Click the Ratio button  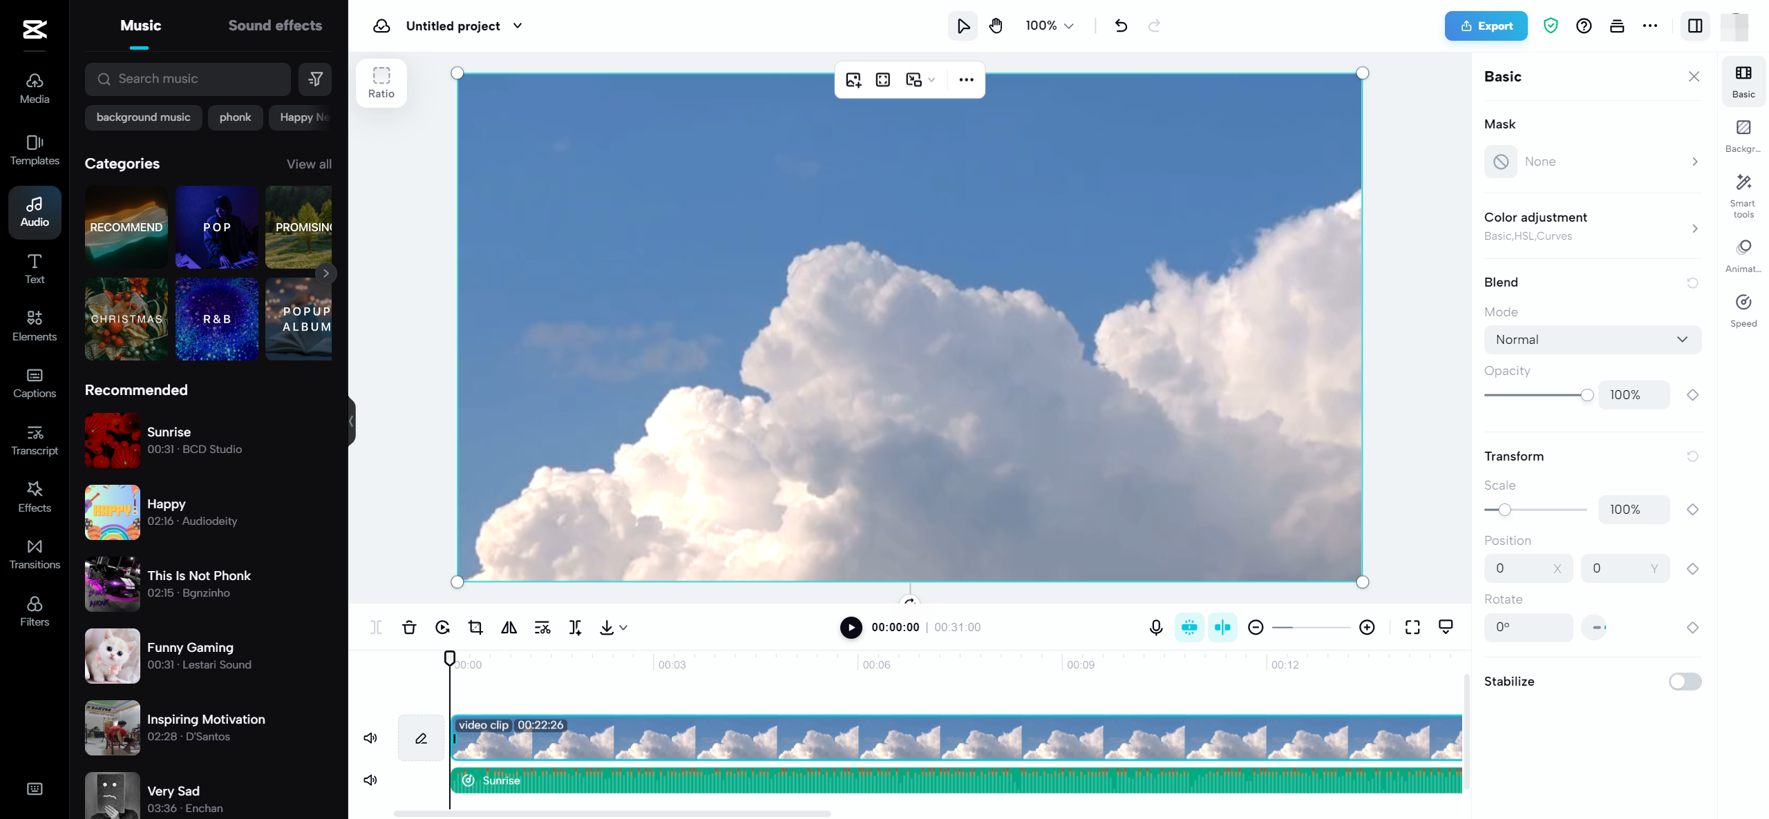click(x=381, y=83)
